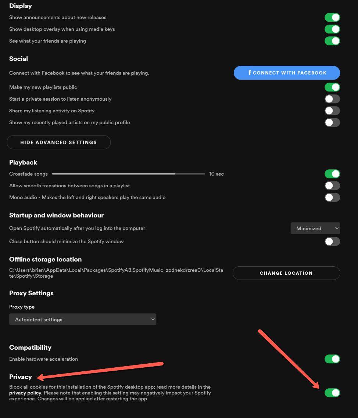This screenshot has height=418, width=358.
Task: Enable Mono audio switch
Action: 332,197
